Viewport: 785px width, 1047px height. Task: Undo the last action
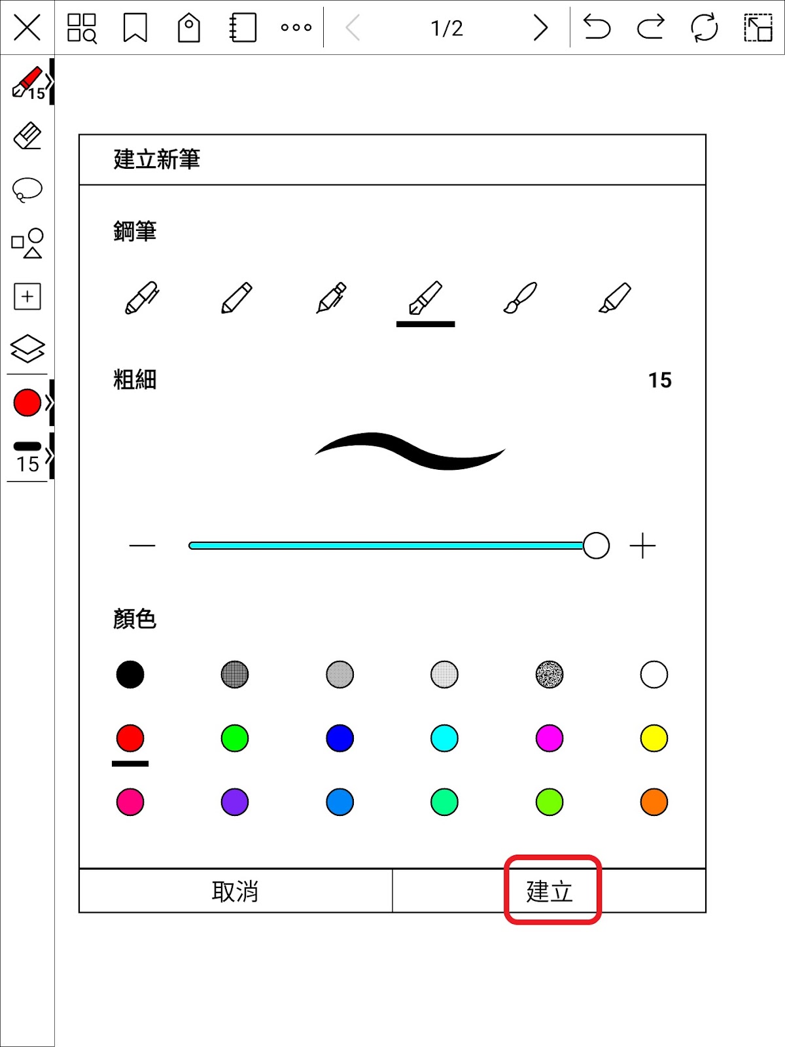(597, 28)
